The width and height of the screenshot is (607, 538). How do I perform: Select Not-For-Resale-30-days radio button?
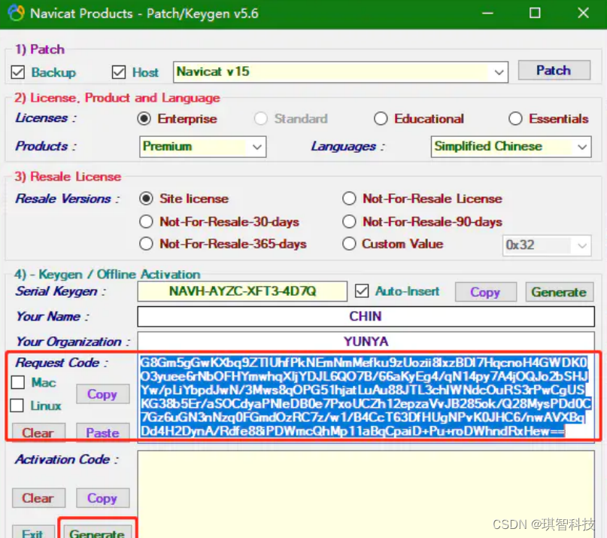pyautogui.click(x=147, y=221)
